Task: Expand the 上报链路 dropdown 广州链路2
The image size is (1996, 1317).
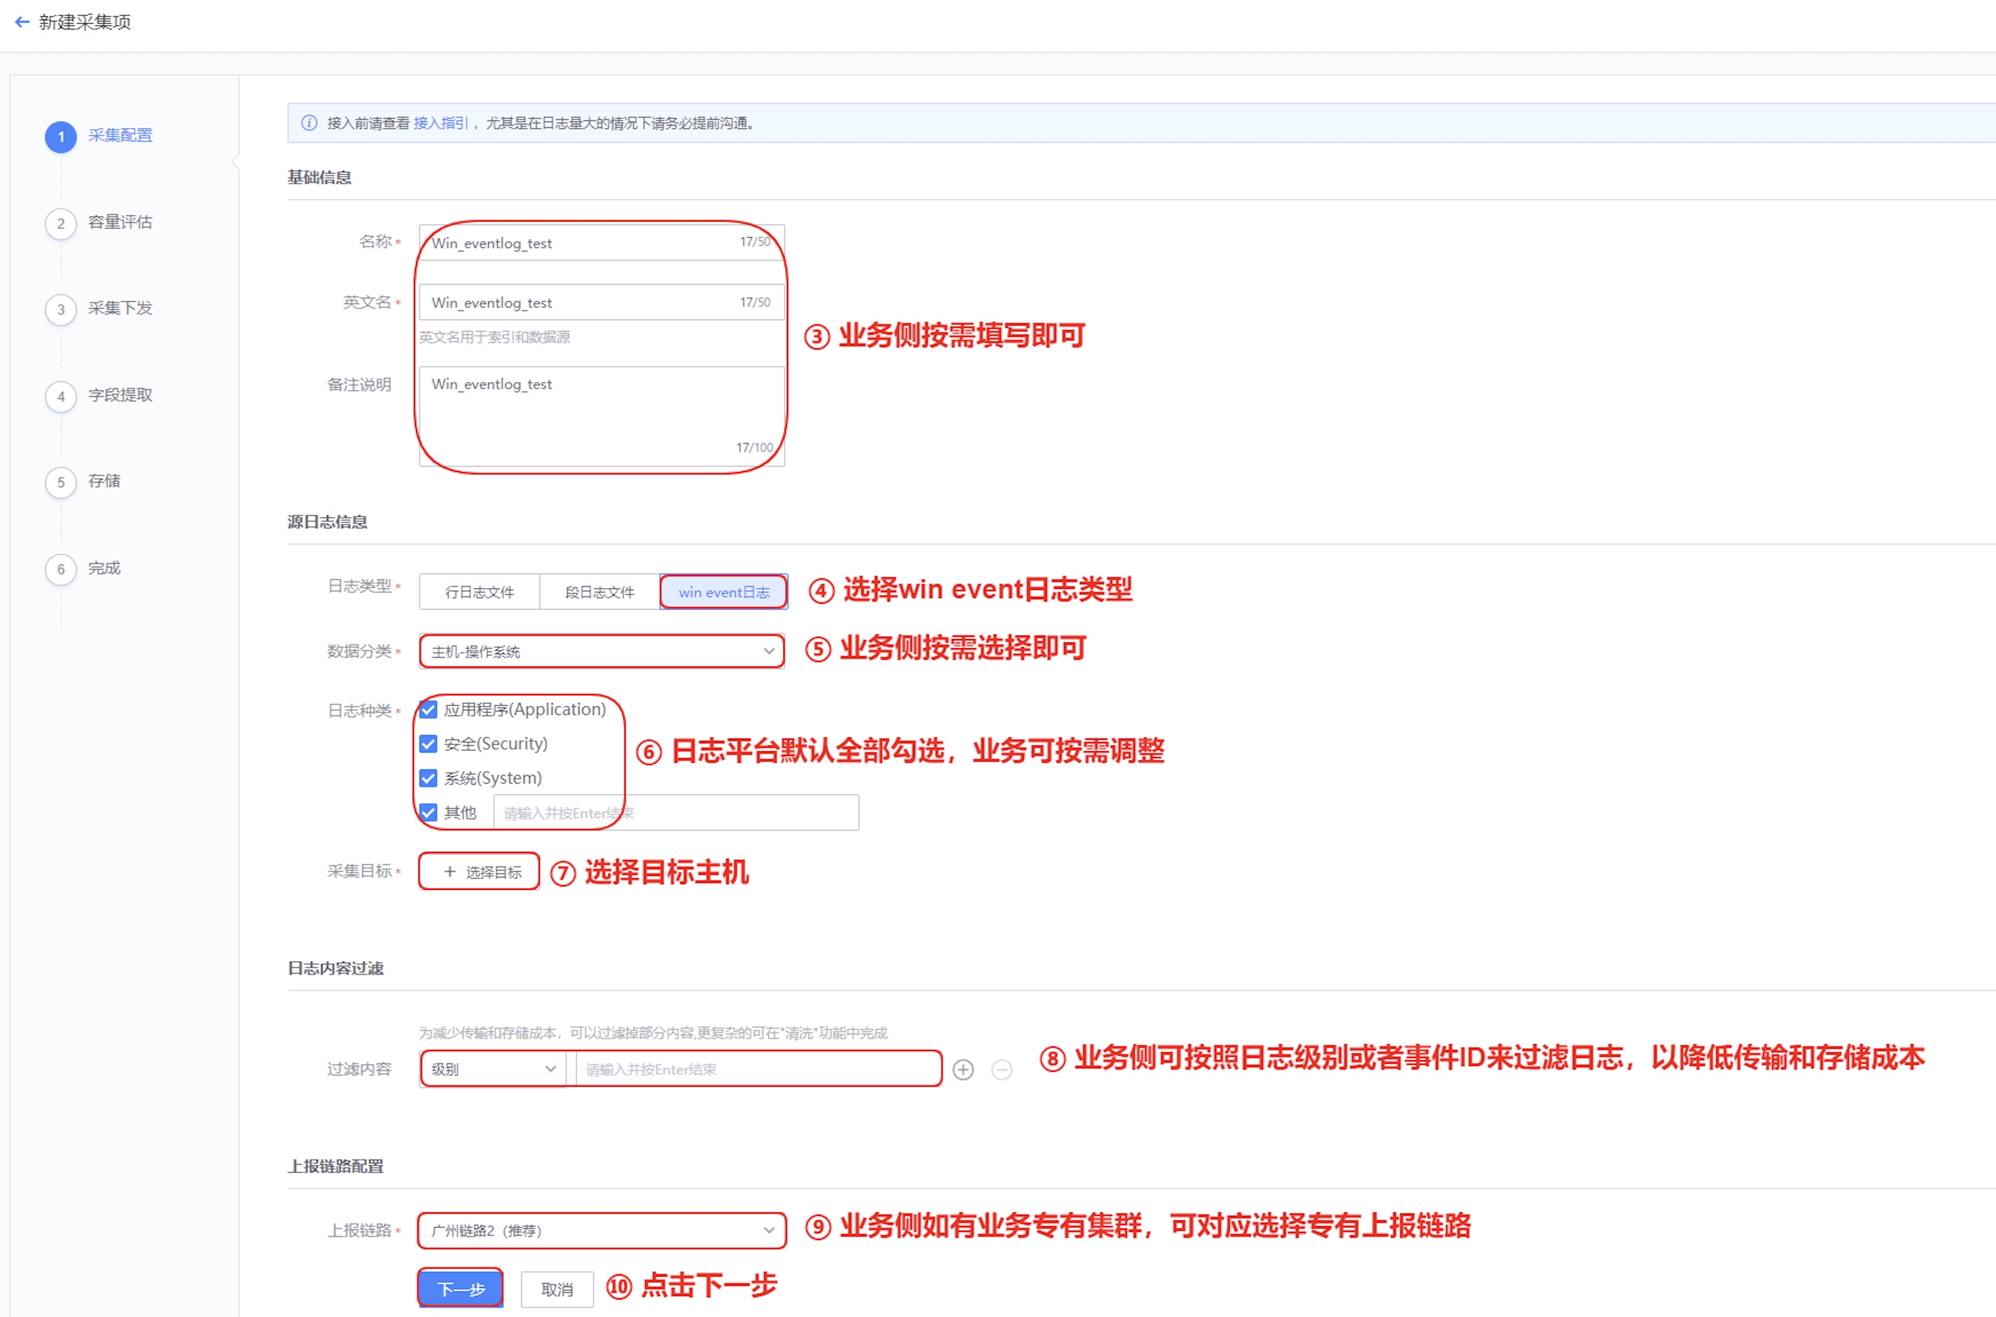Action: pyautogui.click(x=602, y=1231)
